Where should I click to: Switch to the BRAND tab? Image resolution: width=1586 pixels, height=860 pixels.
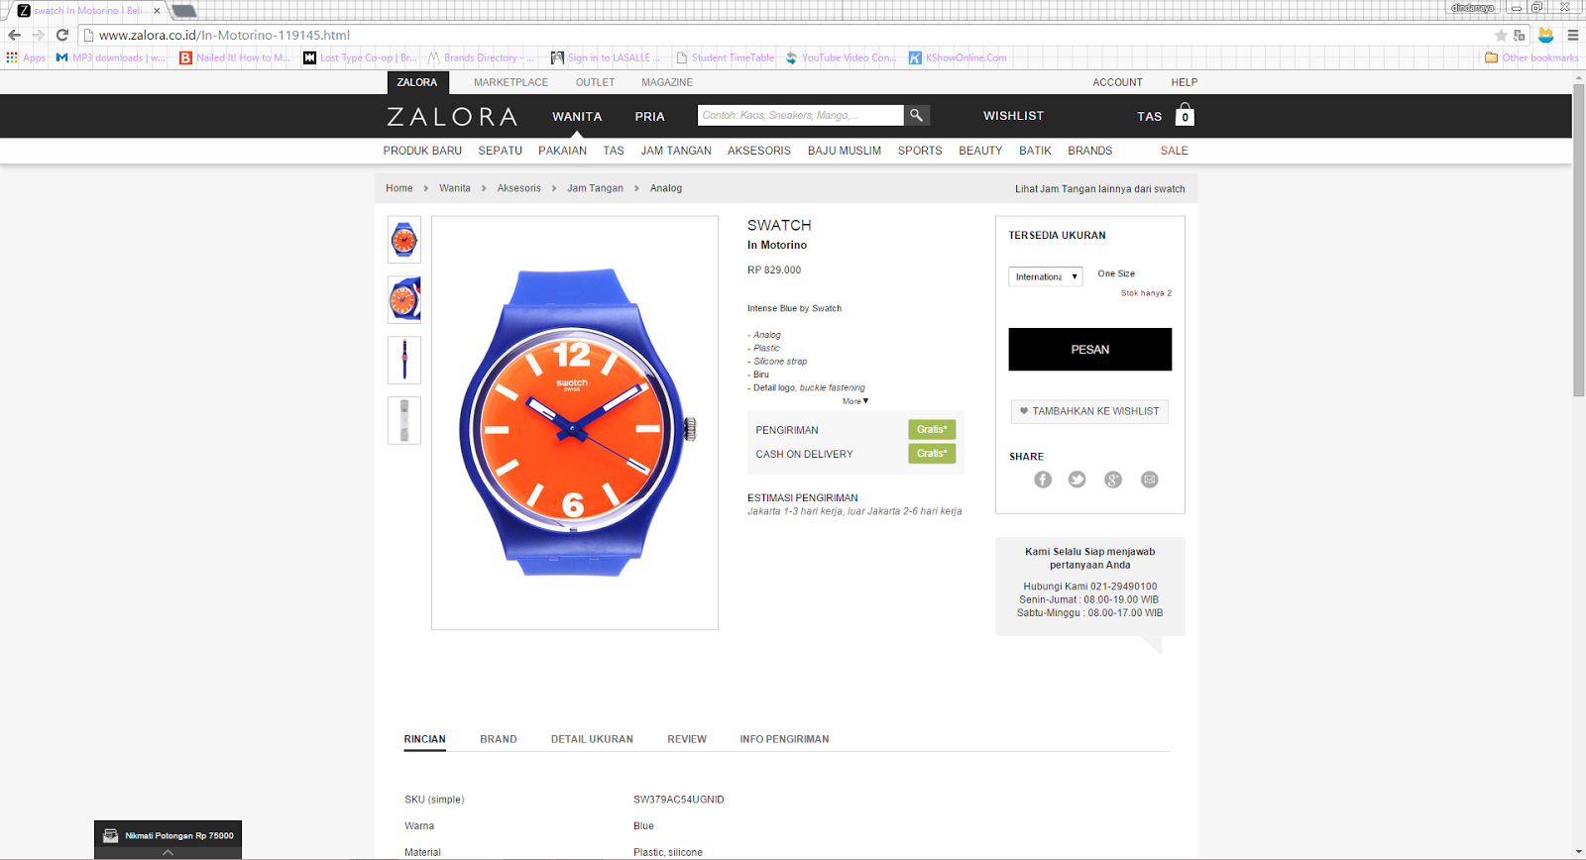pos(499,739)
